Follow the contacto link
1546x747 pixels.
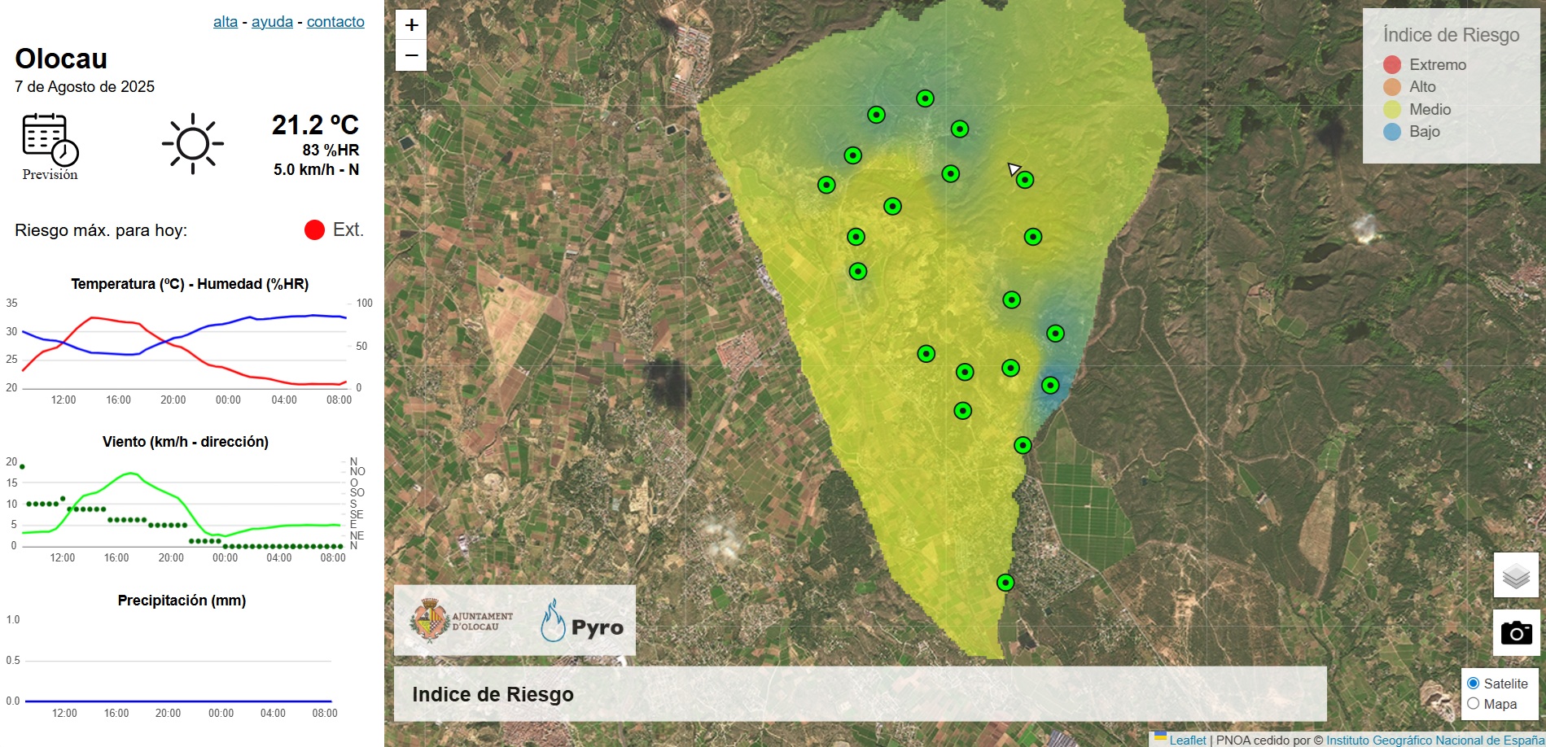click(x=335, y=22)
